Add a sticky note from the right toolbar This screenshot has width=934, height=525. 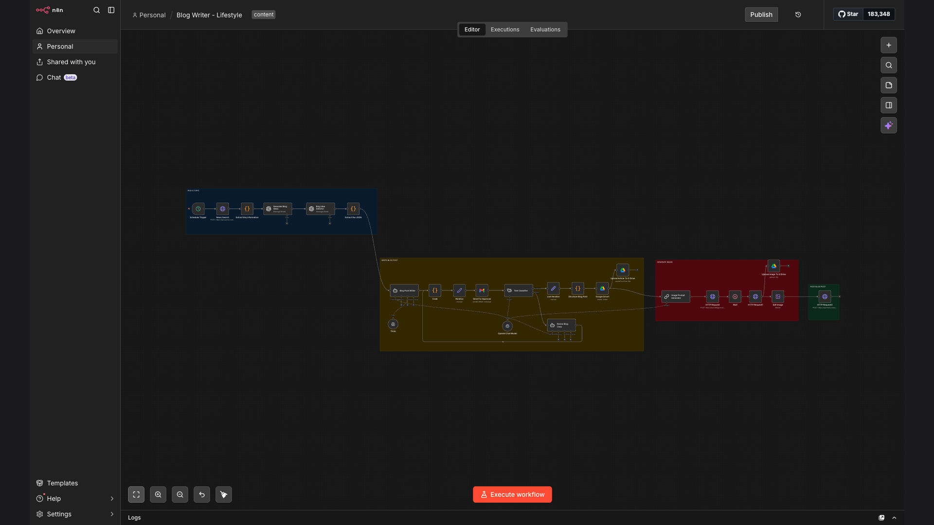[889, 86]
